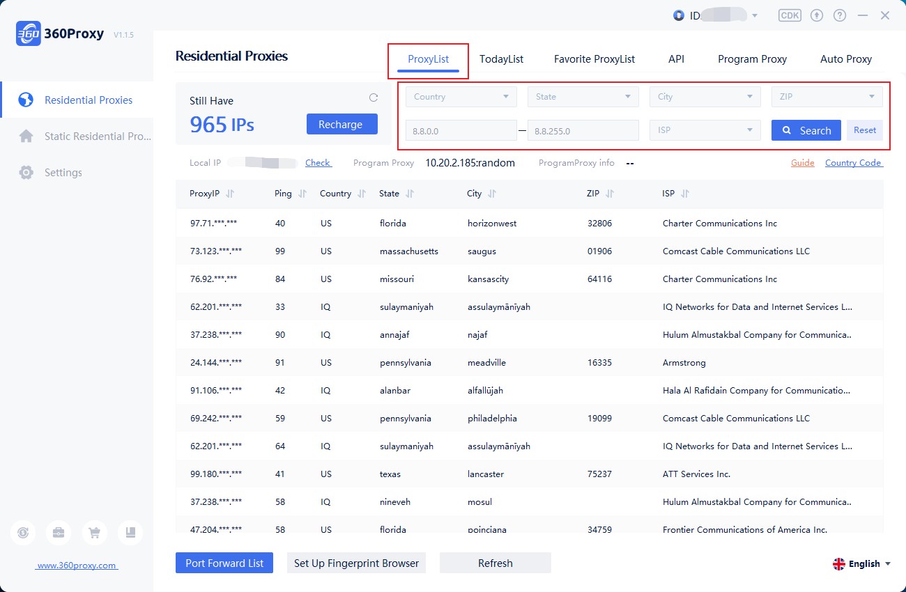Click the Program Proxy value 10.20.2.185:random
906x592 pixels.
[x=470, y=163]
